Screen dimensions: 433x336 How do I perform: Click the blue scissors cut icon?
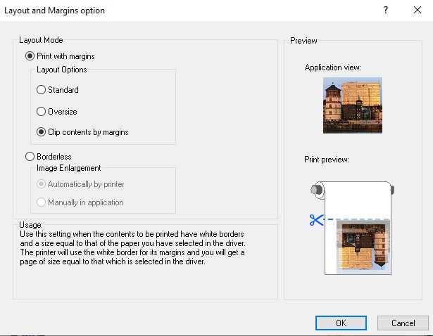tap(316, 220)
